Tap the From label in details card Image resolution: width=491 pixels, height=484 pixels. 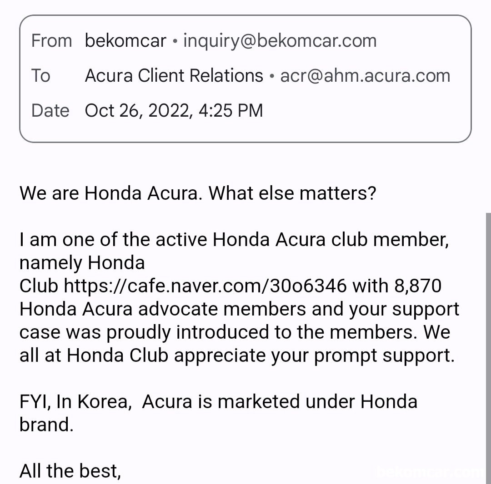52,41
